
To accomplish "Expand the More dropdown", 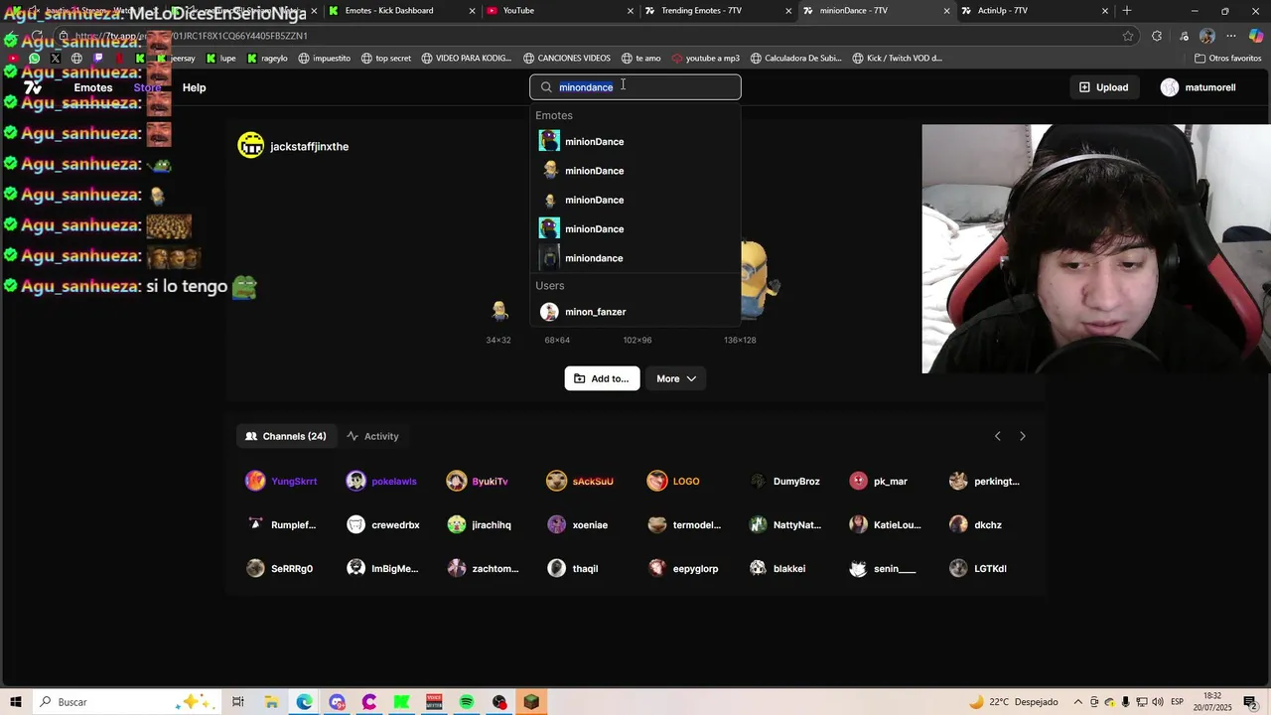I will point(676,378).
